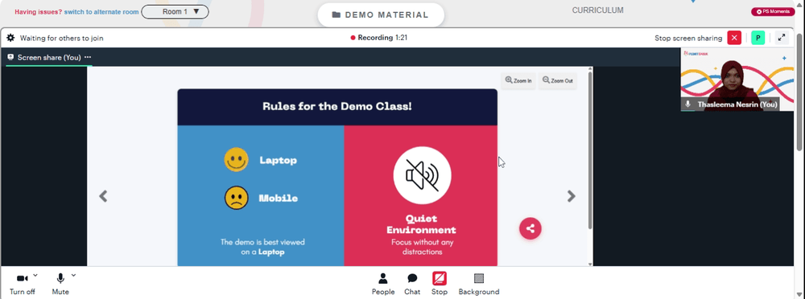
Task: Open Screen share tab options menu
Action: pyautogui.click(x=88, y=57)
